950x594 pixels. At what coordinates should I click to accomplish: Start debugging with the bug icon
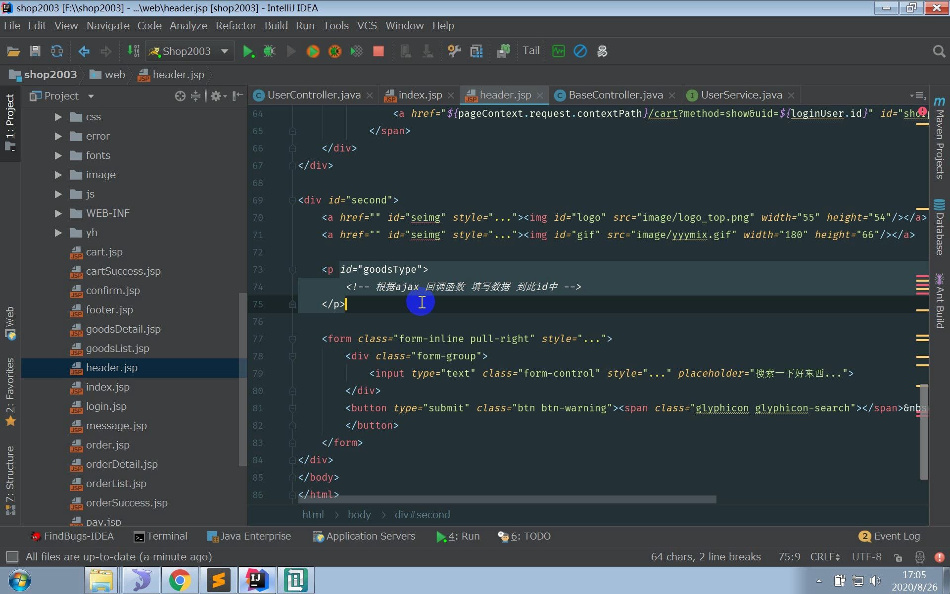[x=270, y=51]
